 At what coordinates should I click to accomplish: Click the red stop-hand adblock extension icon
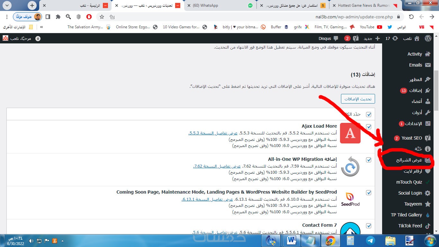pos(89,17)
